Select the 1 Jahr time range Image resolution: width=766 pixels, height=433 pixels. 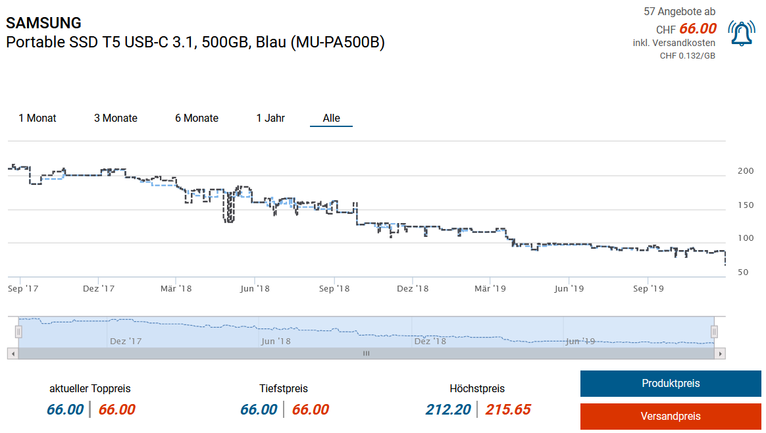tap(270, 118)
